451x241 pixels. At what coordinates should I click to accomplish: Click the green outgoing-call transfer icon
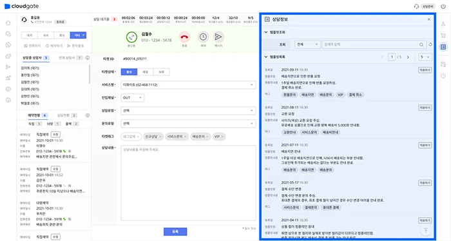[131, 37]
